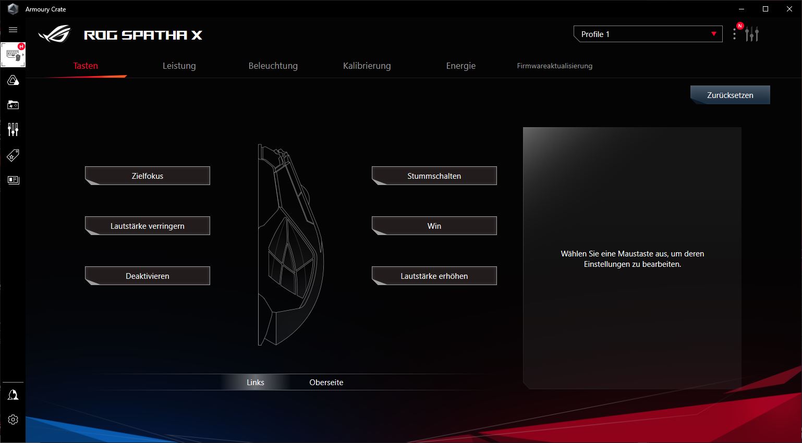The width and height of the screenshot is (802, 443).
Task: Select the Lautstärke verringern button assignment
Action: tap(148, 226)
